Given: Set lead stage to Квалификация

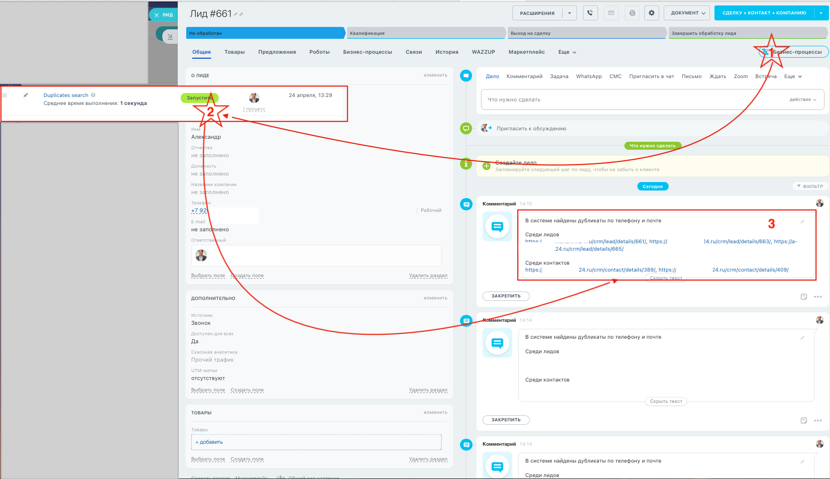Looking at the screenshot, I should [426, 33].
